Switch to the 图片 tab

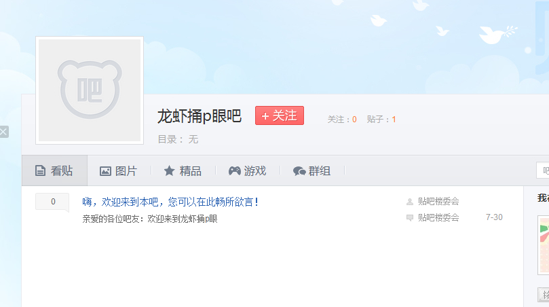point(119,170)
